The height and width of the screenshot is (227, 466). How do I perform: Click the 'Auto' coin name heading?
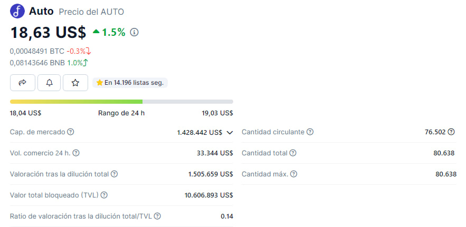(41, 11)
